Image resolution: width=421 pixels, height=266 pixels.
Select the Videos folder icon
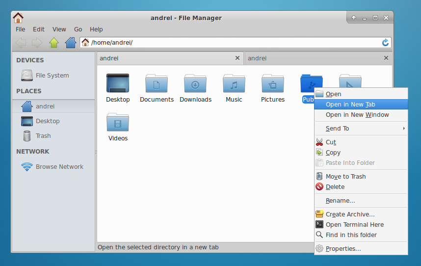(x=118, y=122)
